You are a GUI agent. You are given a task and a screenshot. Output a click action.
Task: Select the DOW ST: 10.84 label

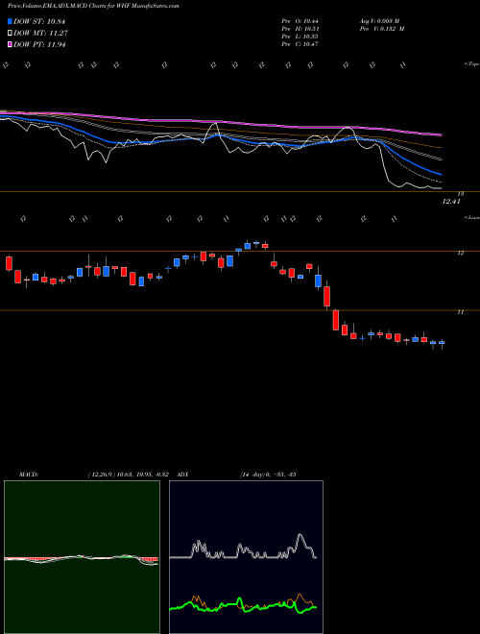pyautogui.click(x=39, y=21)
